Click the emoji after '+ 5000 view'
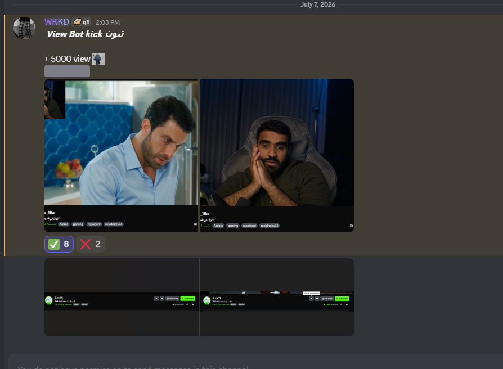This screenshot has width=503, height=369. click(x=98, y=59)
